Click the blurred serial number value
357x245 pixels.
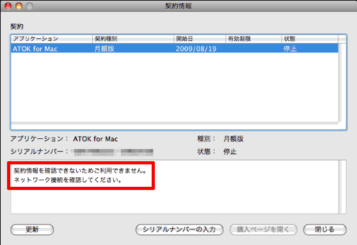tap(113, 152)
